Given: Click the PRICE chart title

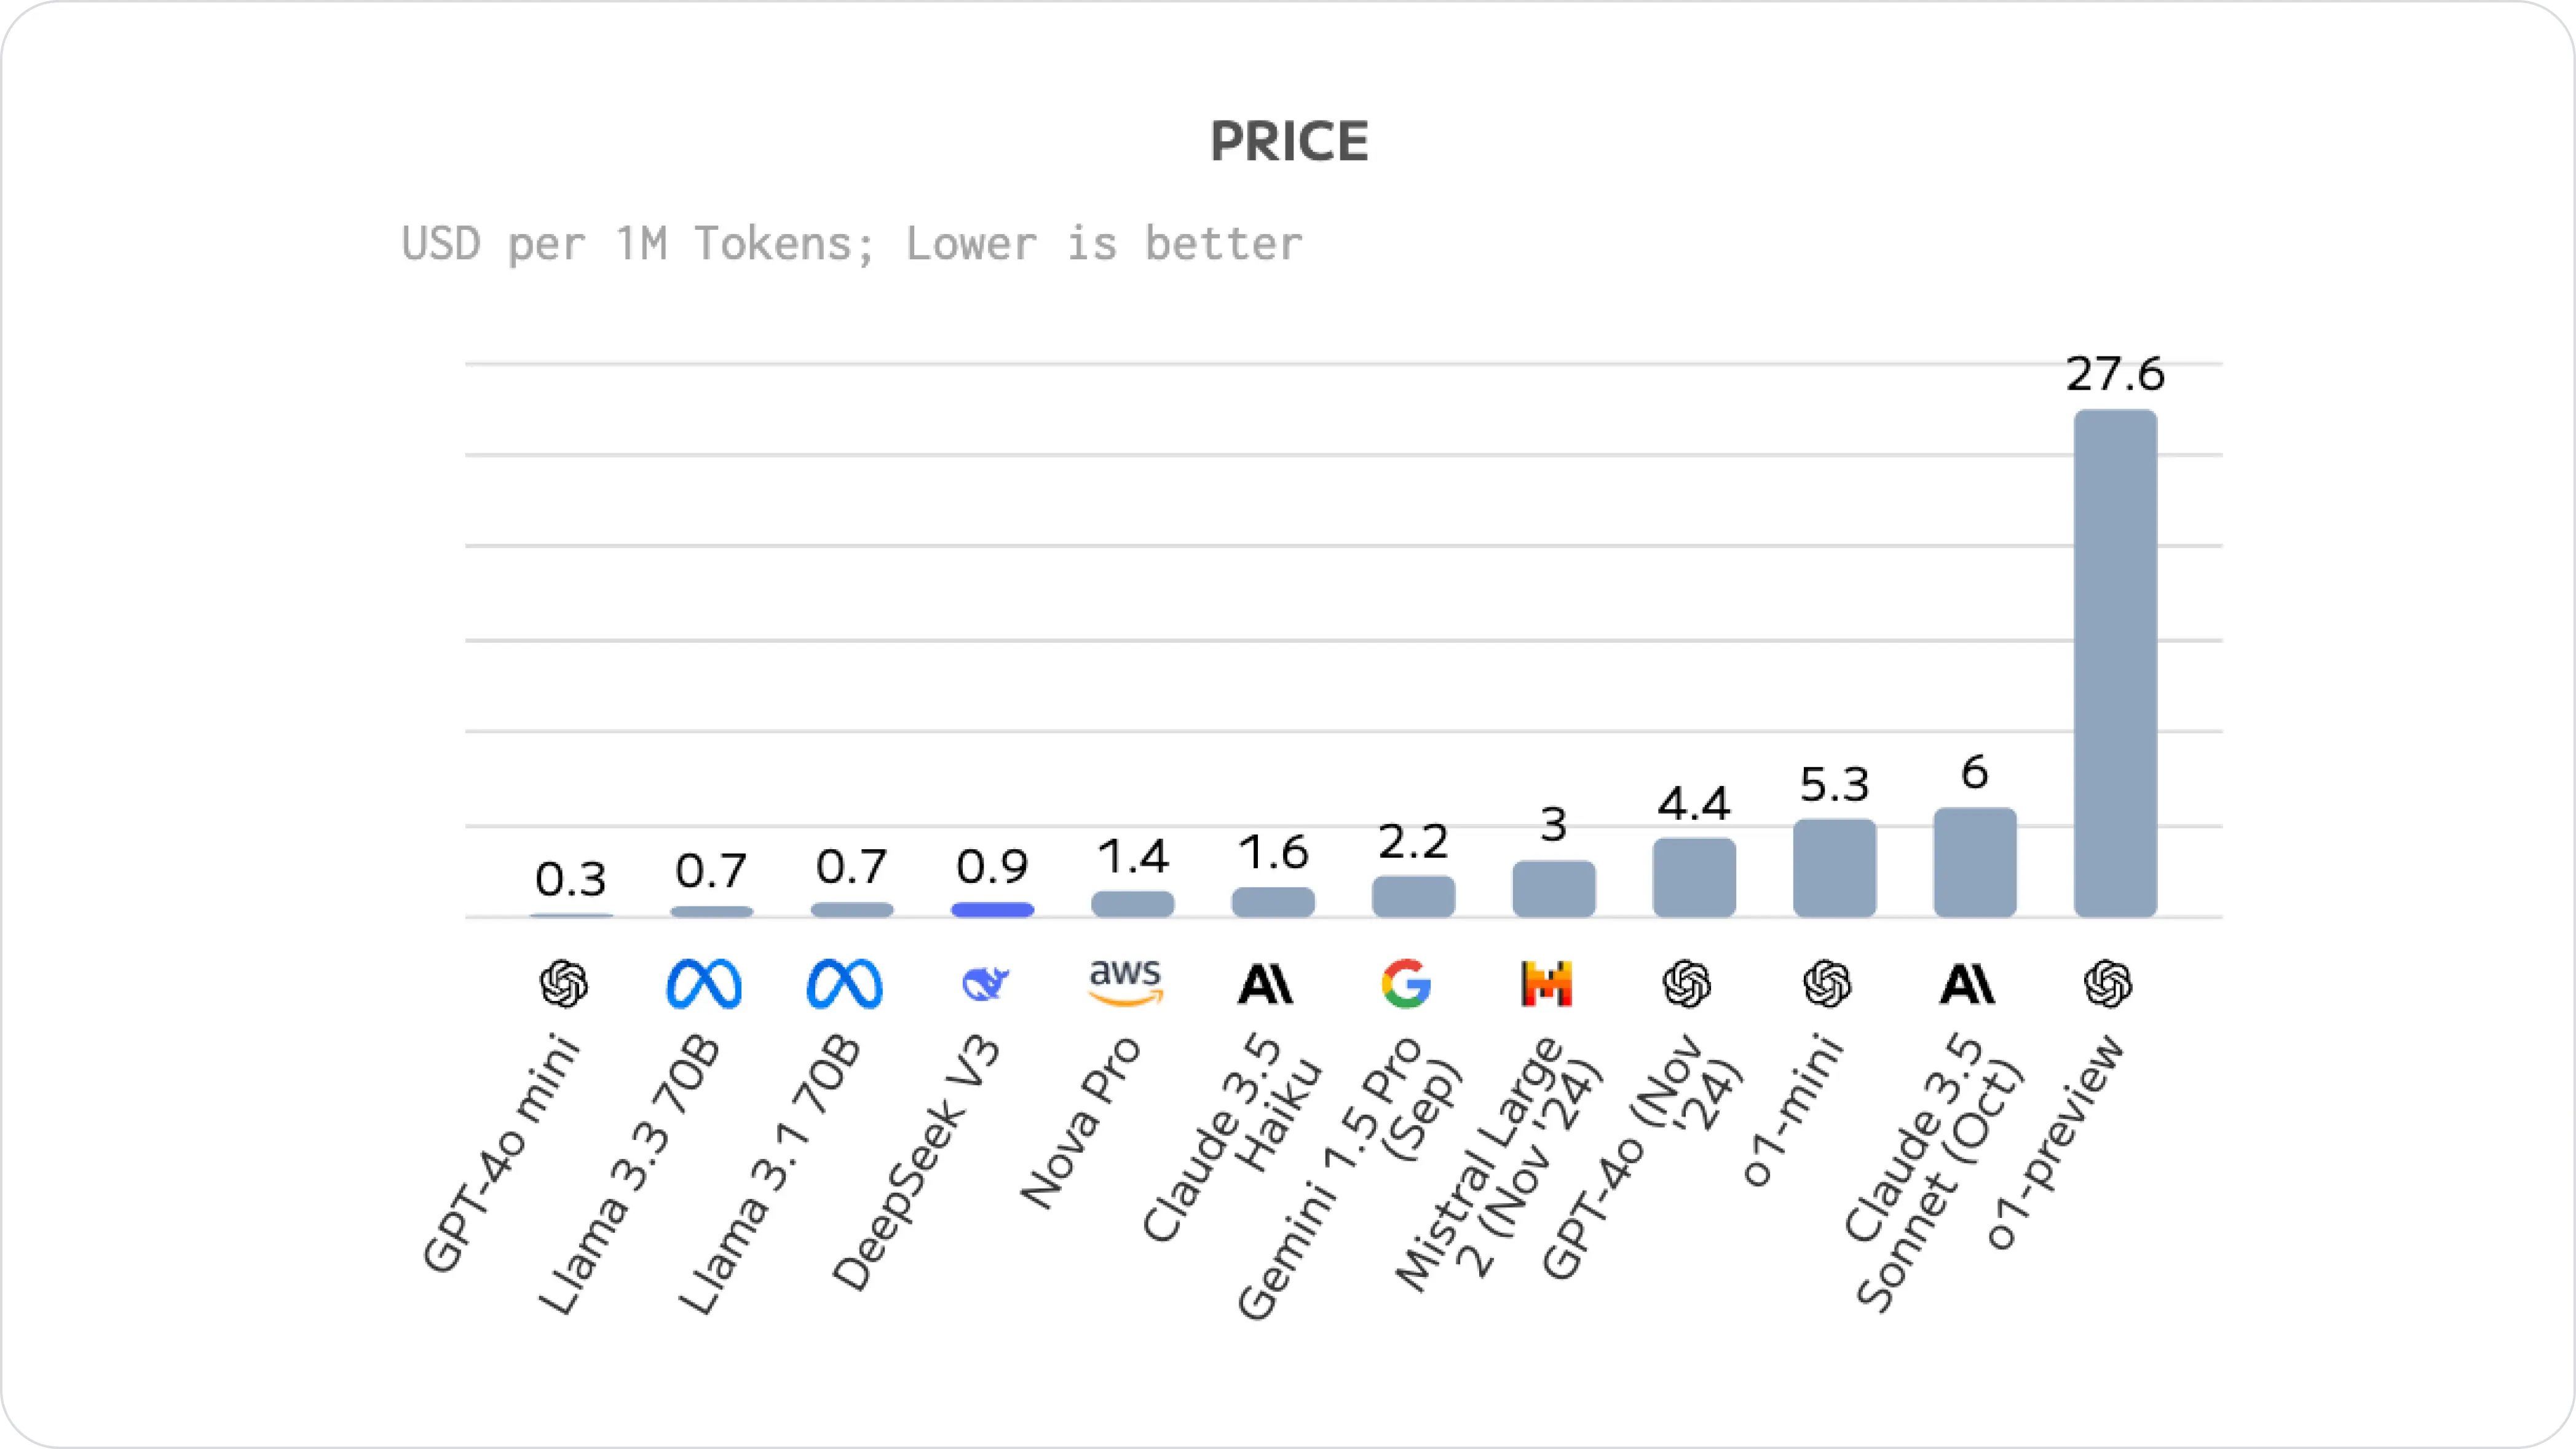Looking at the screenshot, I should [x=1289, y=142].
